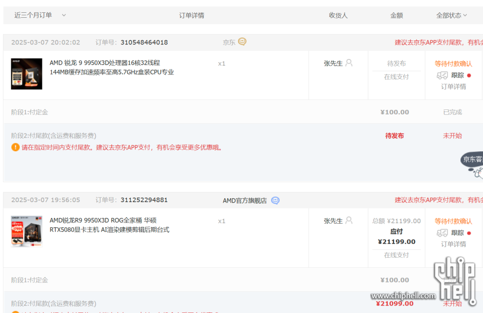
Task: Click 阶段1:付定金 label in first order
Action: (30, 112)
